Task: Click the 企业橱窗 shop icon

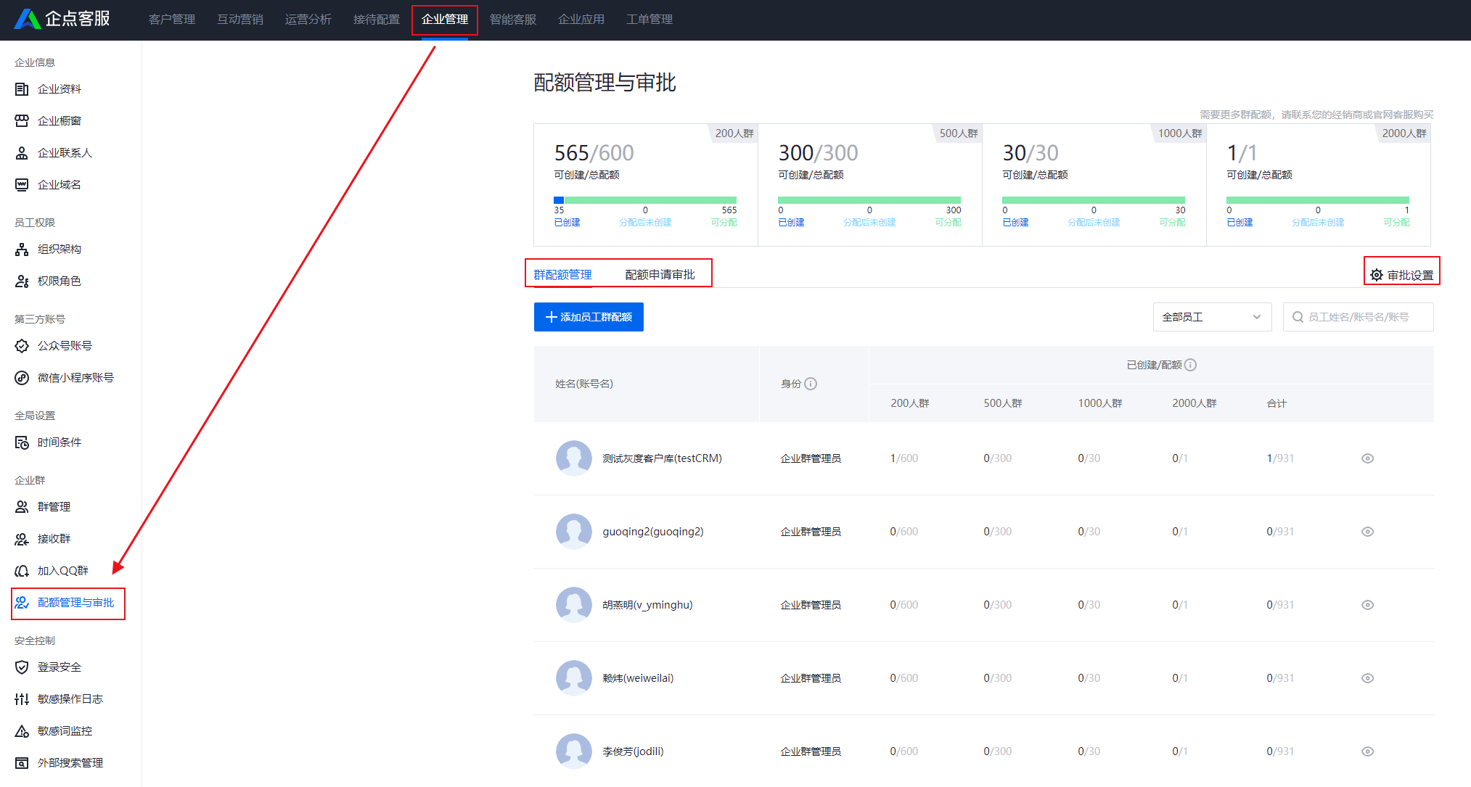Action: click(22, 121)
